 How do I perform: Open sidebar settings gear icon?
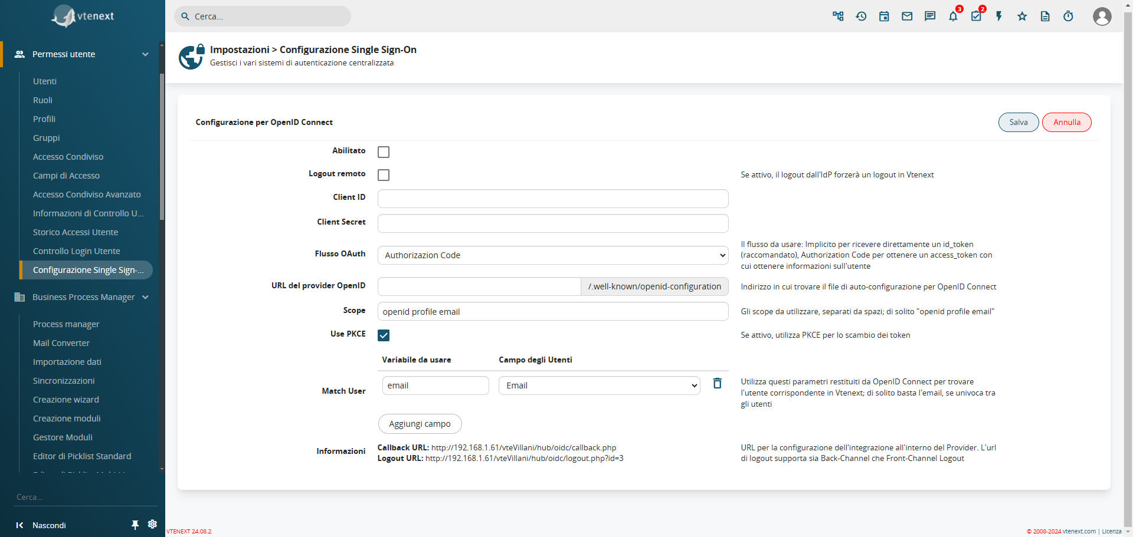152,524
